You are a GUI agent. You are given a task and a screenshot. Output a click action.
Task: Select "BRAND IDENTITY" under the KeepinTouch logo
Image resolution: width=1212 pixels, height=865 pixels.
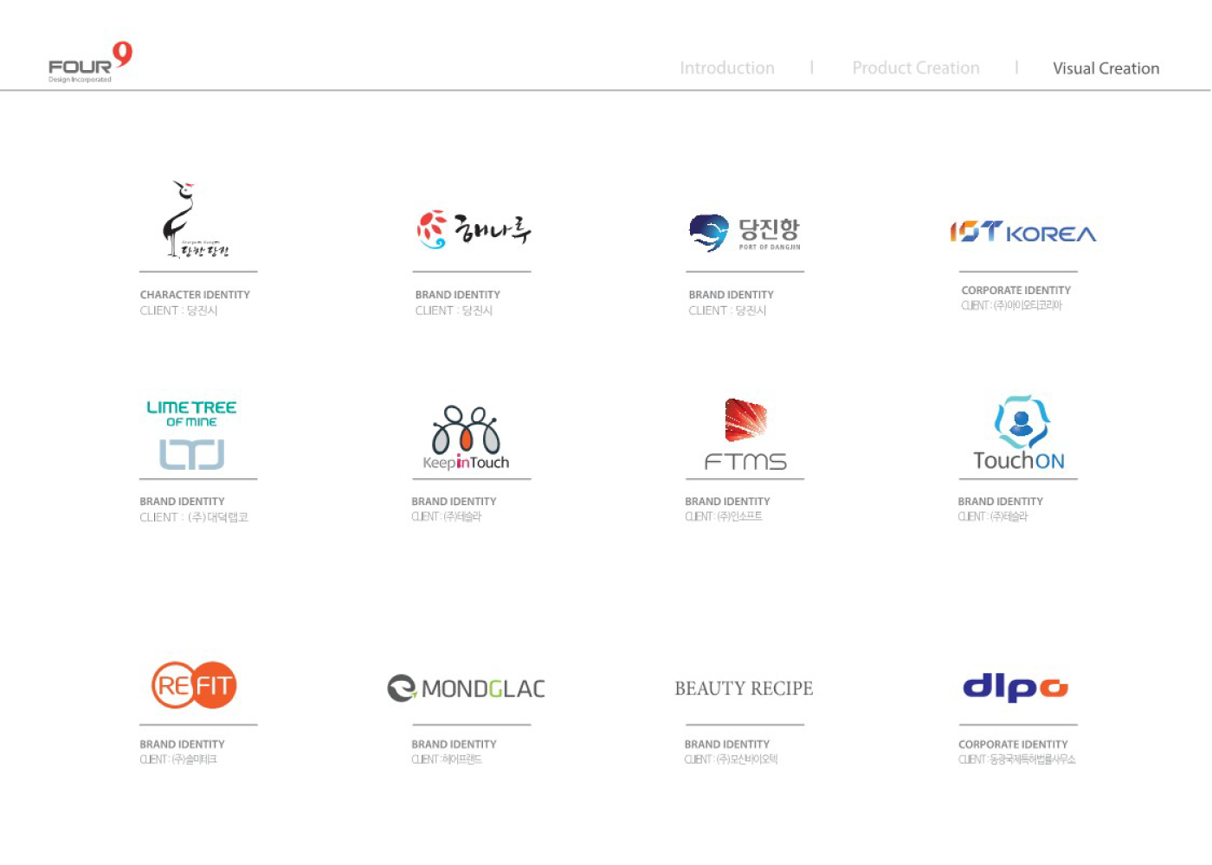(454, 502)
